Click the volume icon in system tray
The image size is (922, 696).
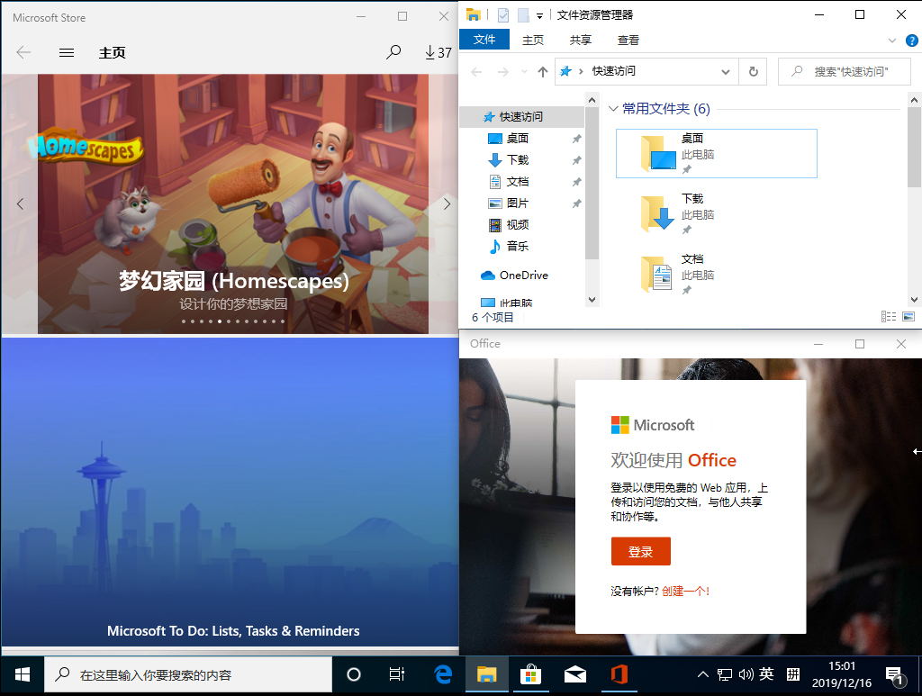tap(745, 674)
